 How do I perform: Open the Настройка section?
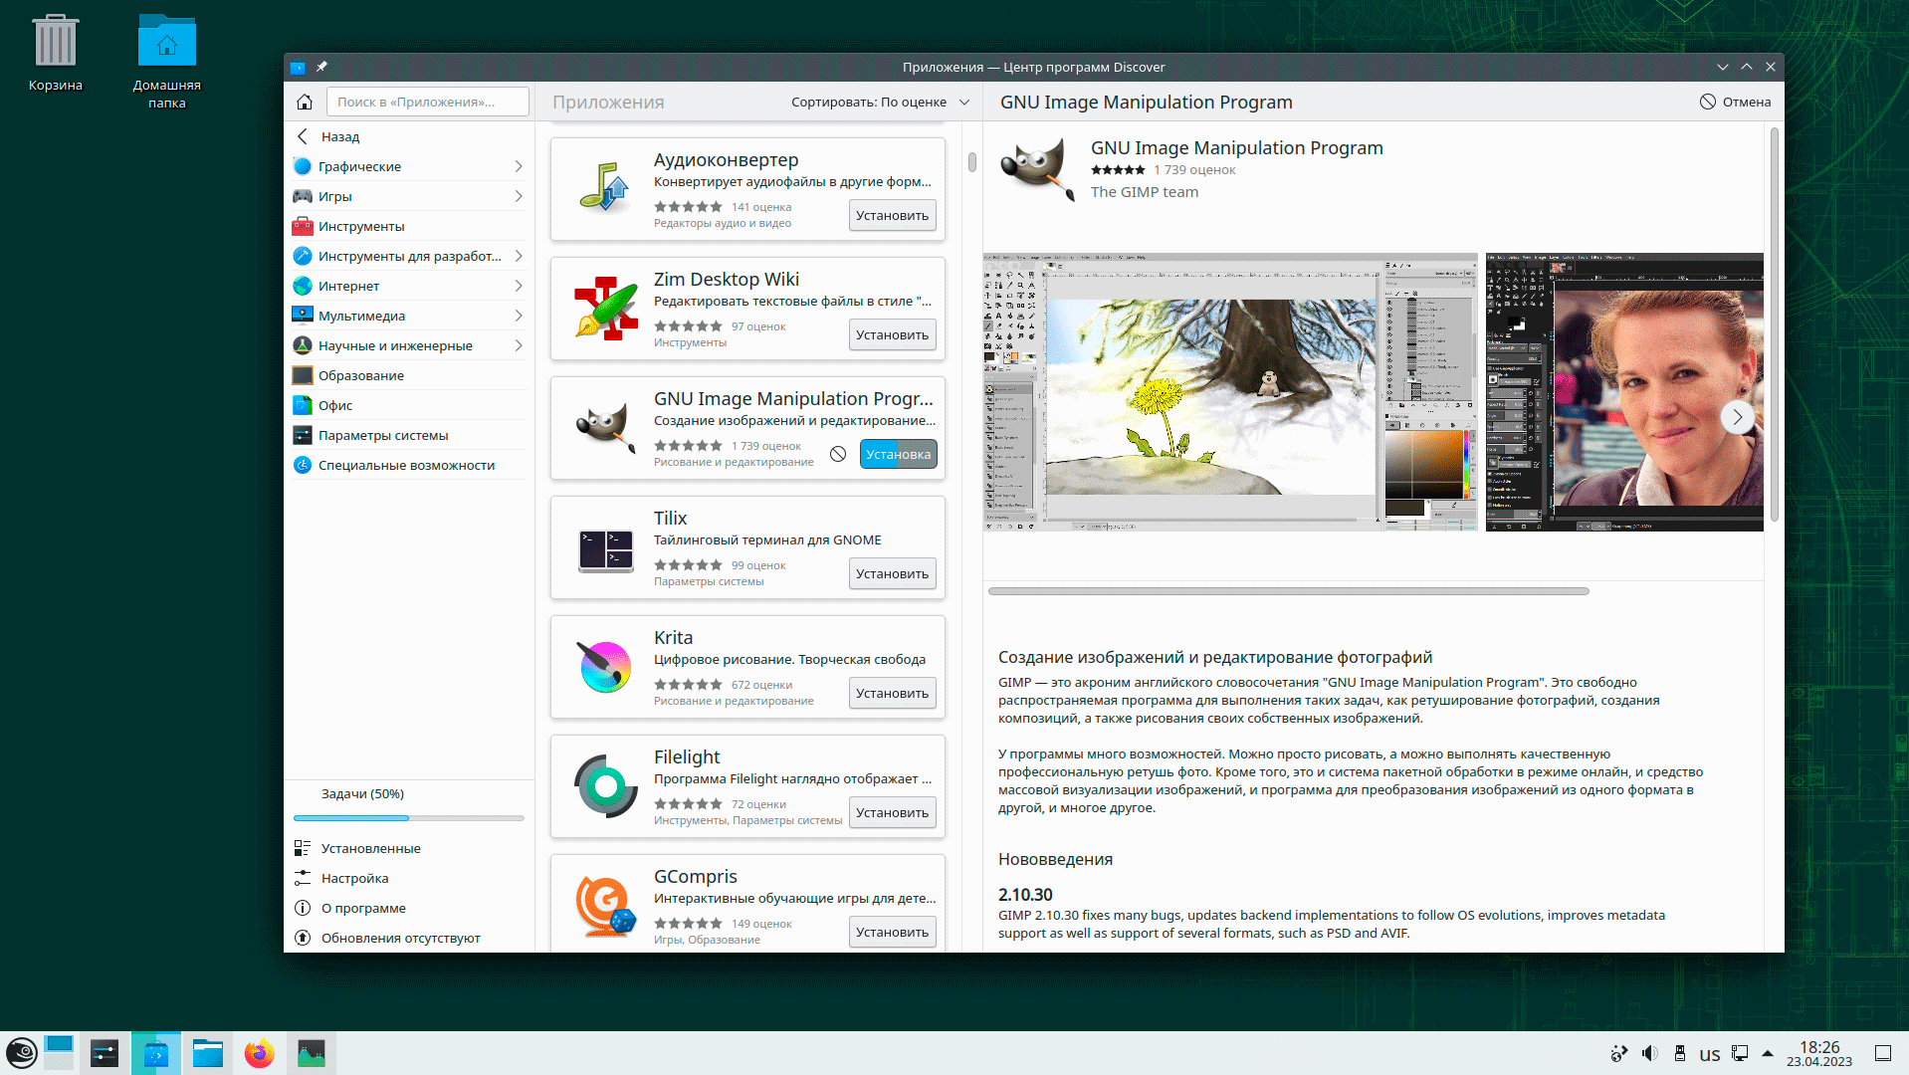point(409,878)
